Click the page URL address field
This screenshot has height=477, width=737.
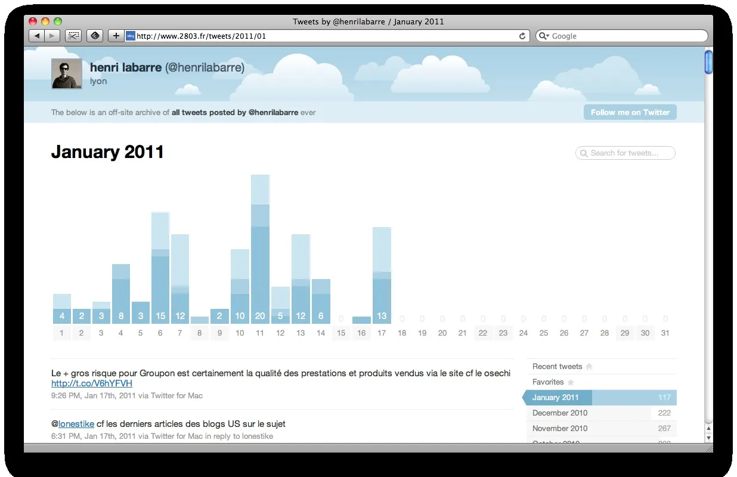point(327,36)
